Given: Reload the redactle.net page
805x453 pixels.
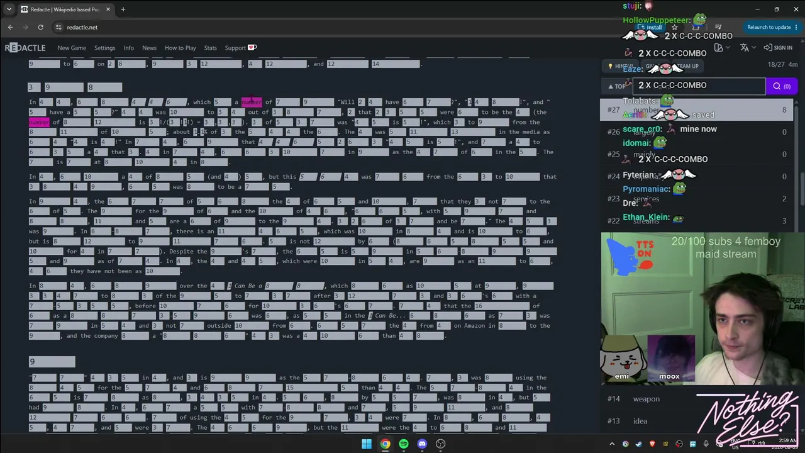Looking at the screenshot, I should 40,27.
